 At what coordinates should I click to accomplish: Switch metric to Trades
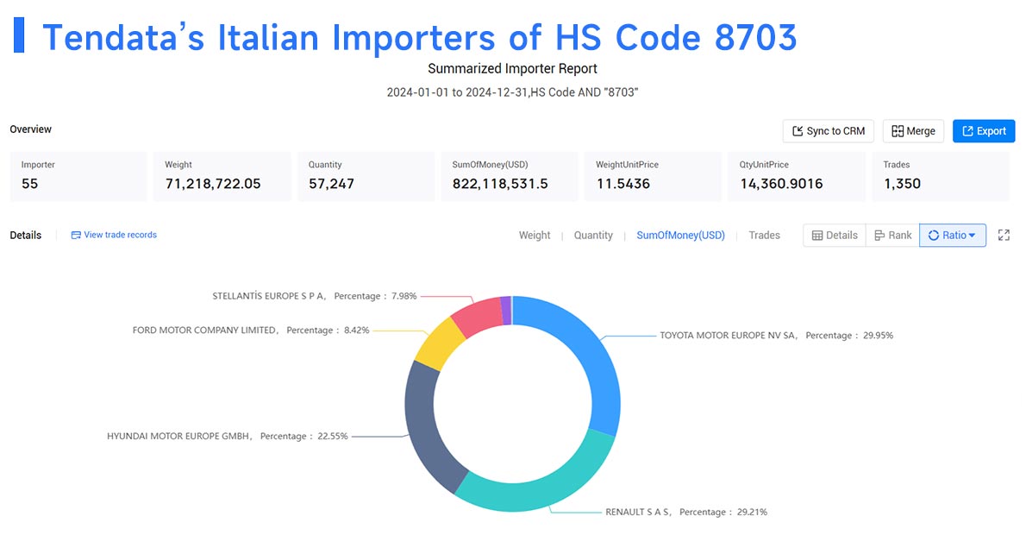[764, 235]
